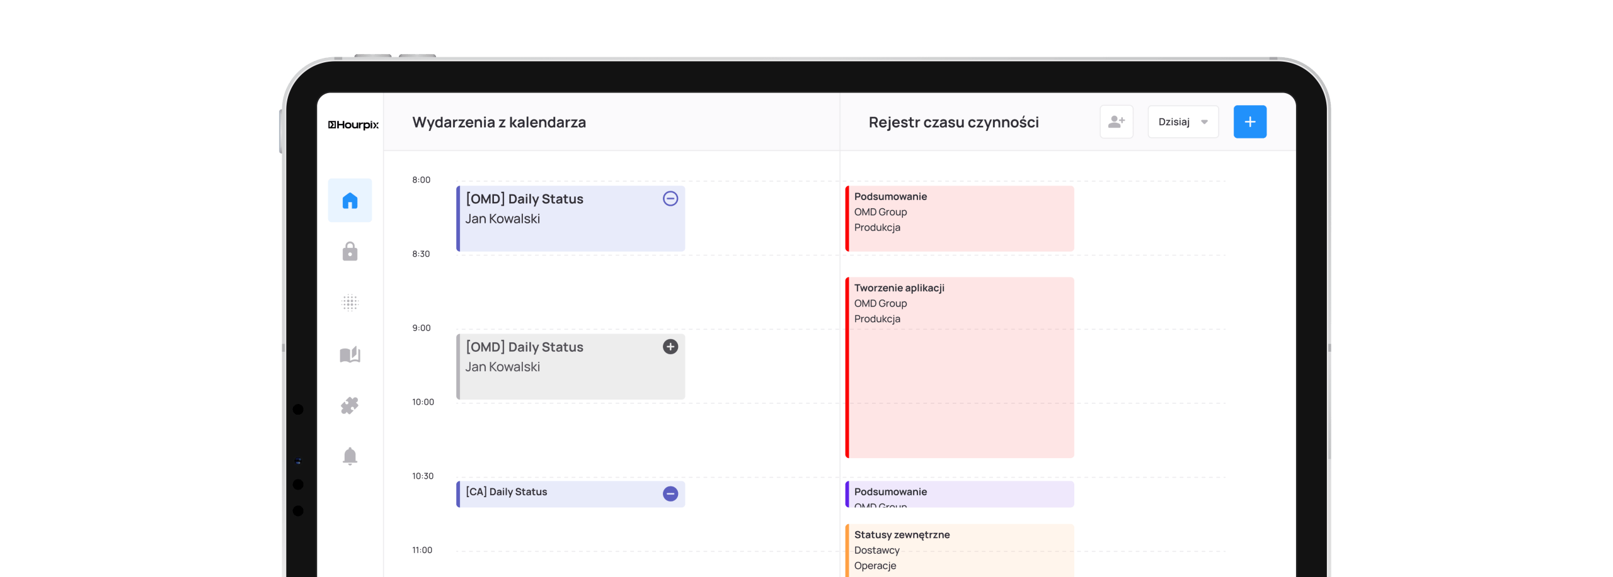Click the Hourpix logo

(x=353, y=125)
